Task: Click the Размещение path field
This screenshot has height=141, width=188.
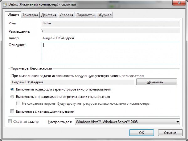Action: click(111, 31)
